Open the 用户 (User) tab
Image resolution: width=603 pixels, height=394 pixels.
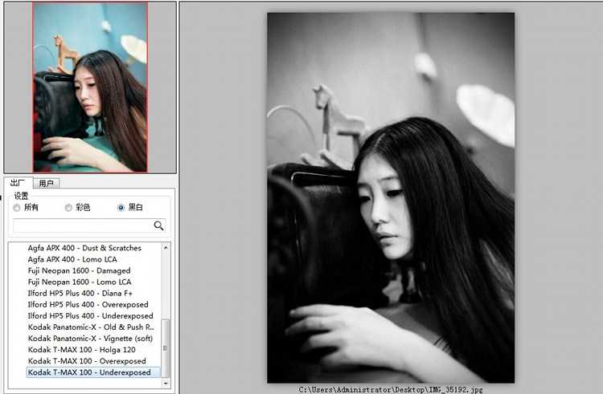coord(46,184)
